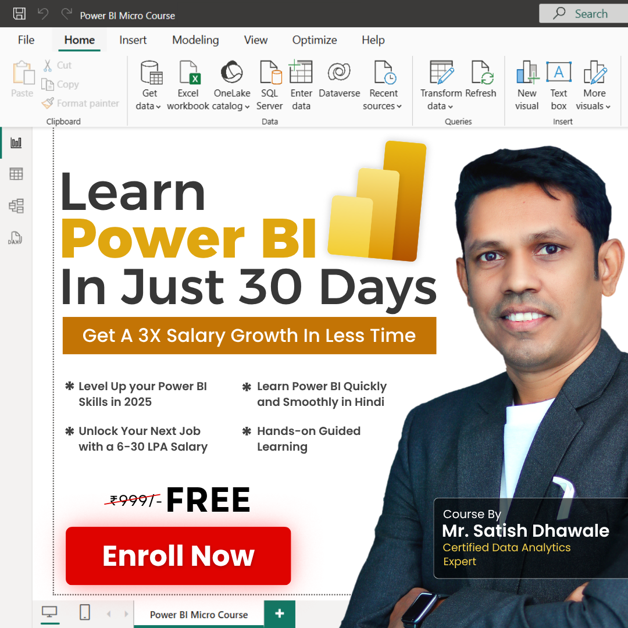Open Excel workbook data source
The image size is (628, 628).
[x=188, y=85]
